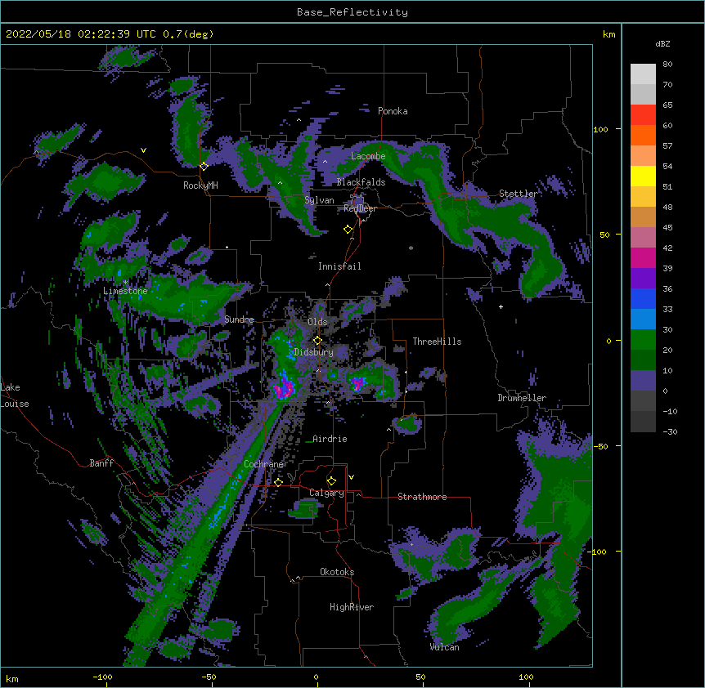Click the Cochrane town label

click(263, 464)
